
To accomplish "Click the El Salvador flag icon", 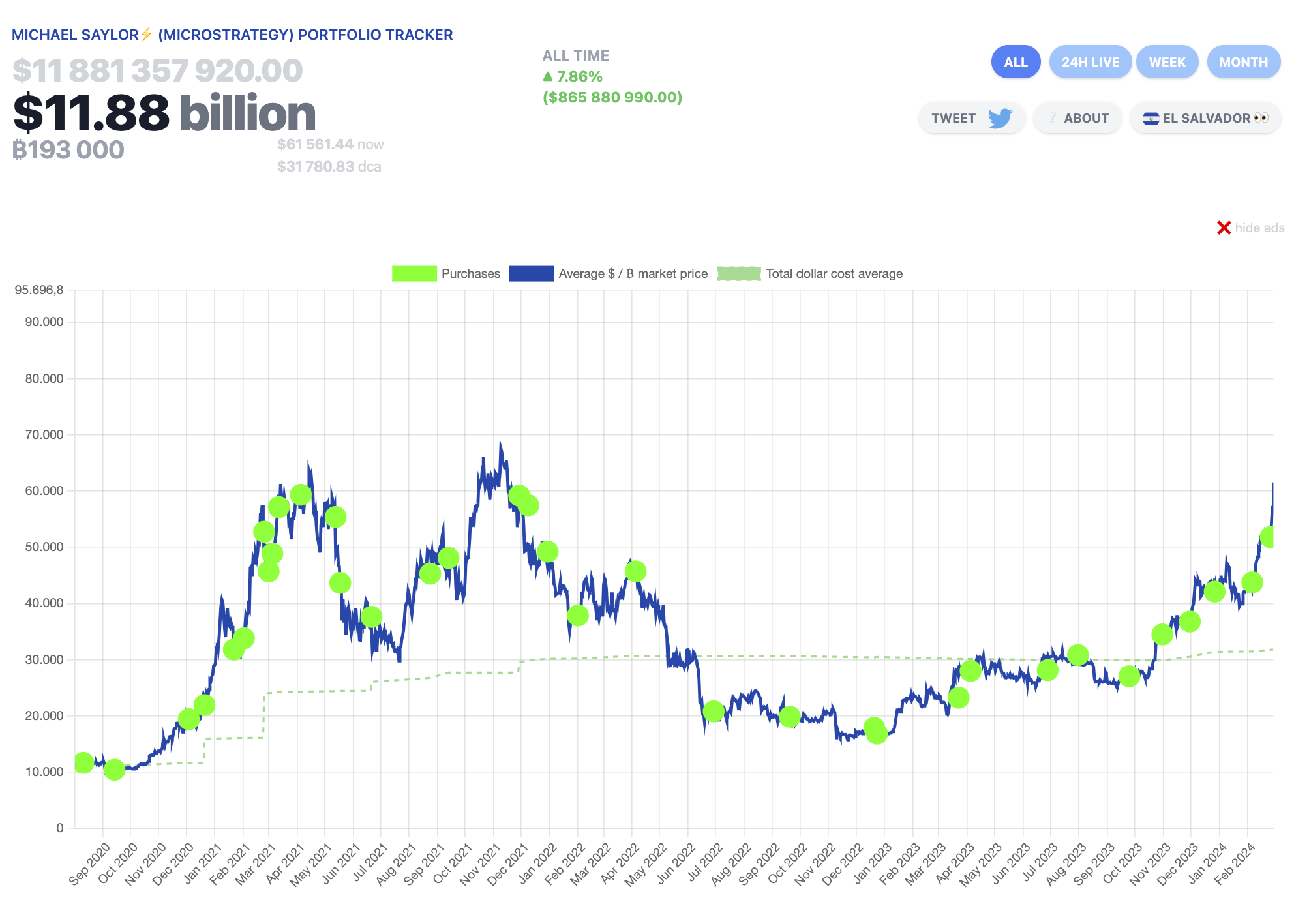I will point(1151,119).
